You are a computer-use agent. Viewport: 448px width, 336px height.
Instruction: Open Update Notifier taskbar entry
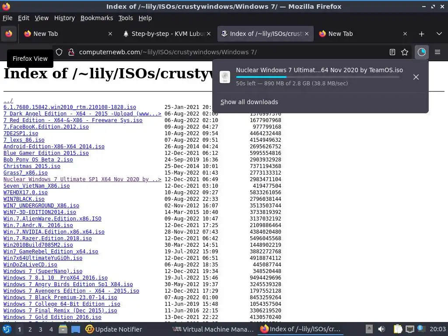[114, 329]
